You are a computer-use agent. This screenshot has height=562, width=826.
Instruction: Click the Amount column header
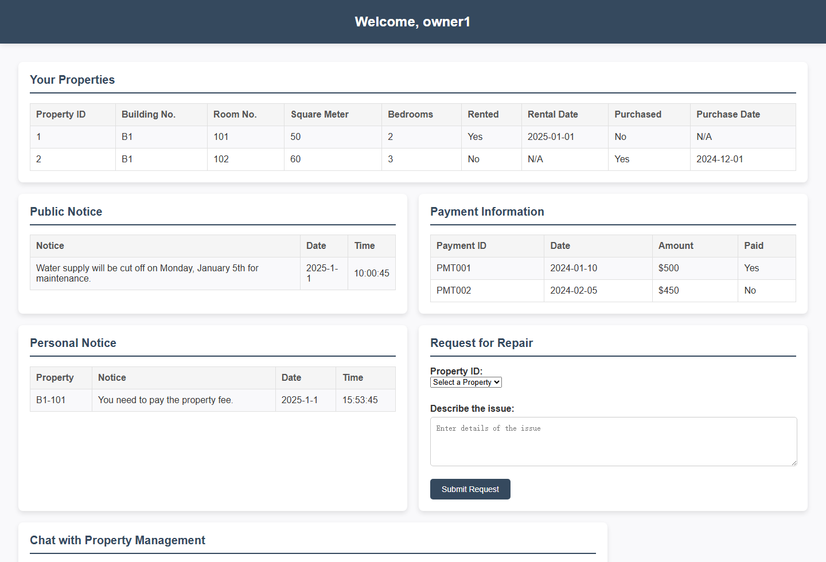695,246
